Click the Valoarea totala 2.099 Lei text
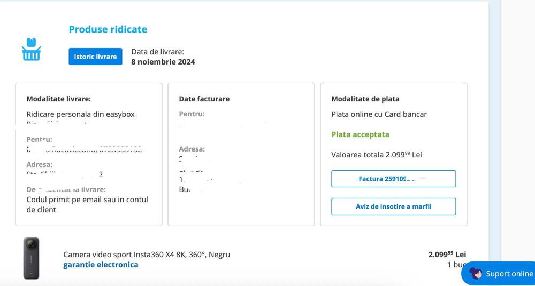Screen dimensions: 535x286 coord(377,155)
